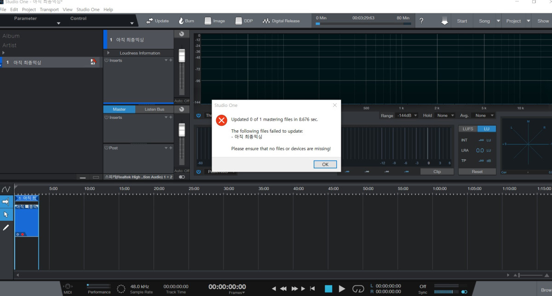Go to previous track with left arrow

click(274, 289)
